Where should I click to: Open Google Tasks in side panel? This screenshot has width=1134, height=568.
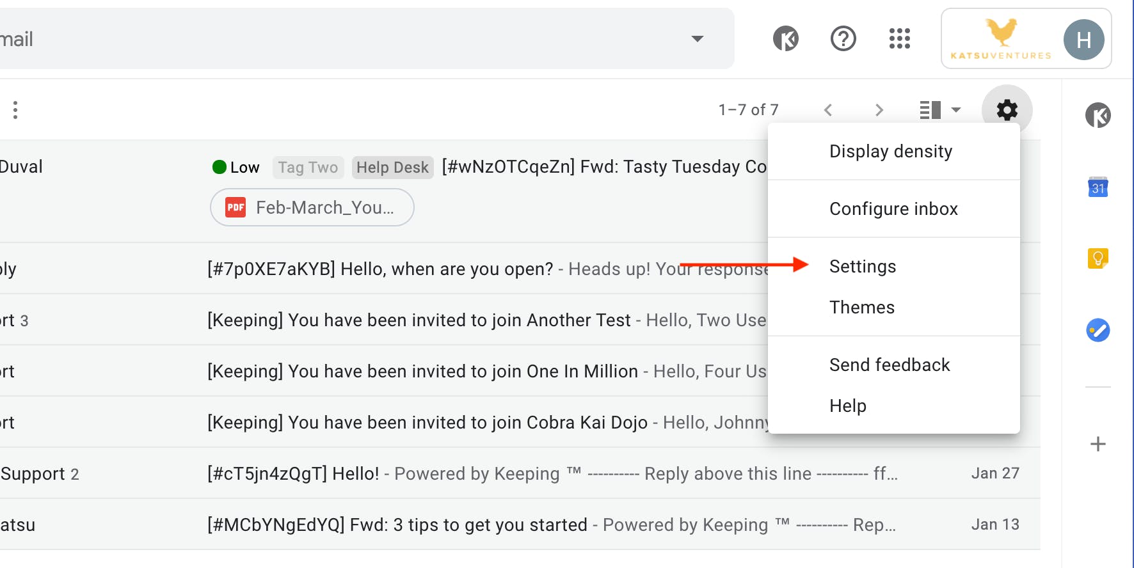click(1098, 330)
